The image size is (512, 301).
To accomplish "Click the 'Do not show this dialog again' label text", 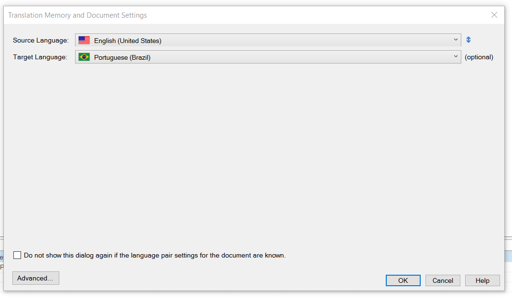I will coord(155,255).
